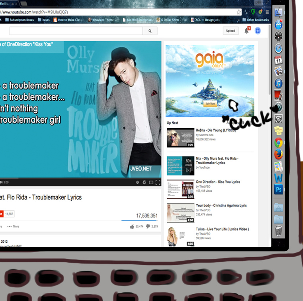The image size is (303, 301).
Task: Launch Firefox from the dock
Action: click(278, 154)
